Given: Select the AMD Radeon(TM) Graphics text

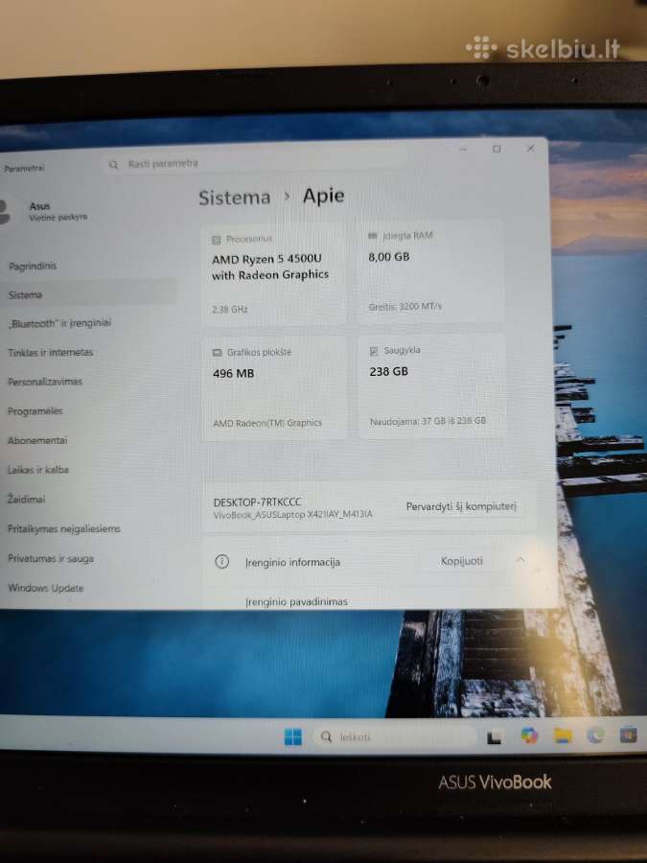Looking at the screenshot, I should click(x=267, y=423).
